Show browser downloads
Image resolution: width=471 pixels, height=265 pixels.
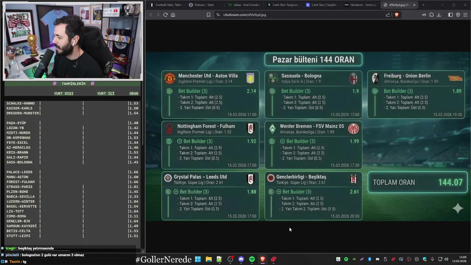(x=439, y=15)
